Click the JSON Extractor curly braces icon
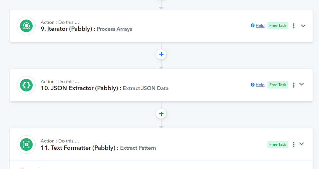 coord(26,85)
